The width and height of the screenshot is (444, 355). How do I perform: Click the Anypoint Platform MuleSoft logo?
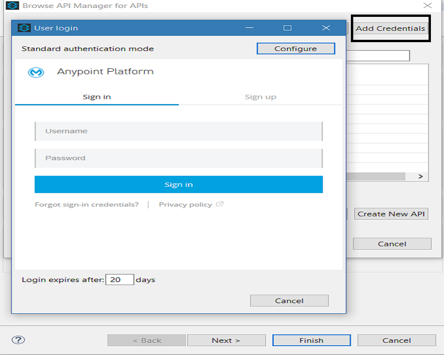(36, 72)
